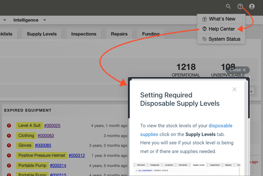This screenshot has height=176, width=263.
Task: Click the Expired Equipment heading
Action: coord(28,110)
